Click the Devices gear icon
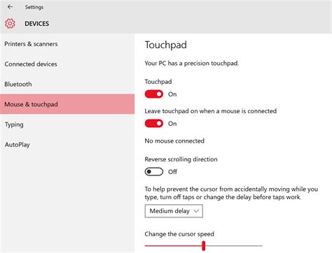 (x=10, y=24)
